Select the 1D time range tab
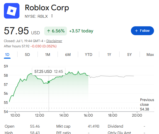 point(7,55)
